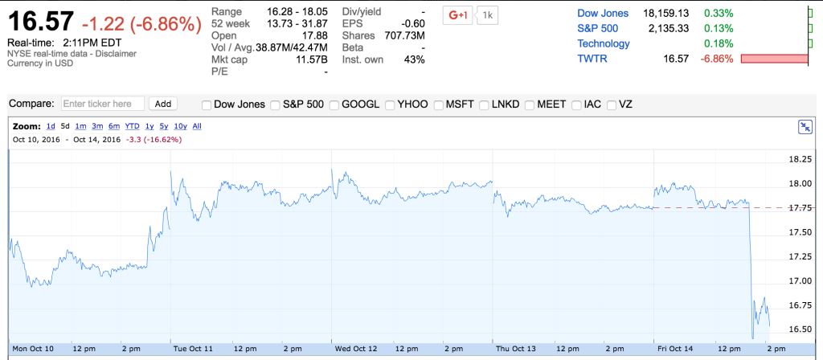Switch chart zoom to 1m
This screenshot has width=823, height=360.
pos(80,126)
